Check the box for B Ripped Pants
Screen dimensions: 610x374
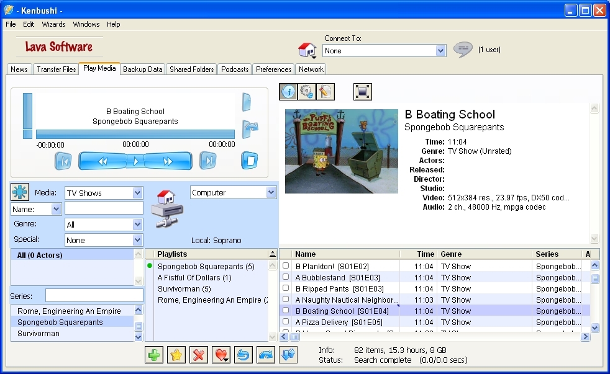pyautogui.click(x=286, y=288)
